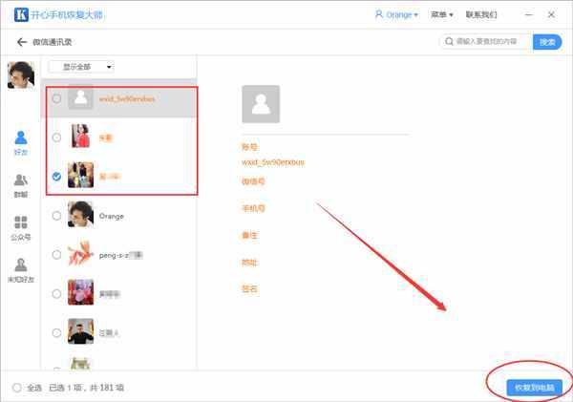Viewport: 573px width, 402px height.
Task: Switch to the 未知好友 unknown friends tab
Action: click(x=21, y=271)
